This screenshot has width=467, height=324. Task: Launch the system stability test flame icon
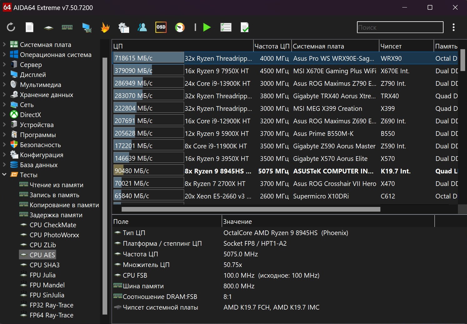(105, 28)
